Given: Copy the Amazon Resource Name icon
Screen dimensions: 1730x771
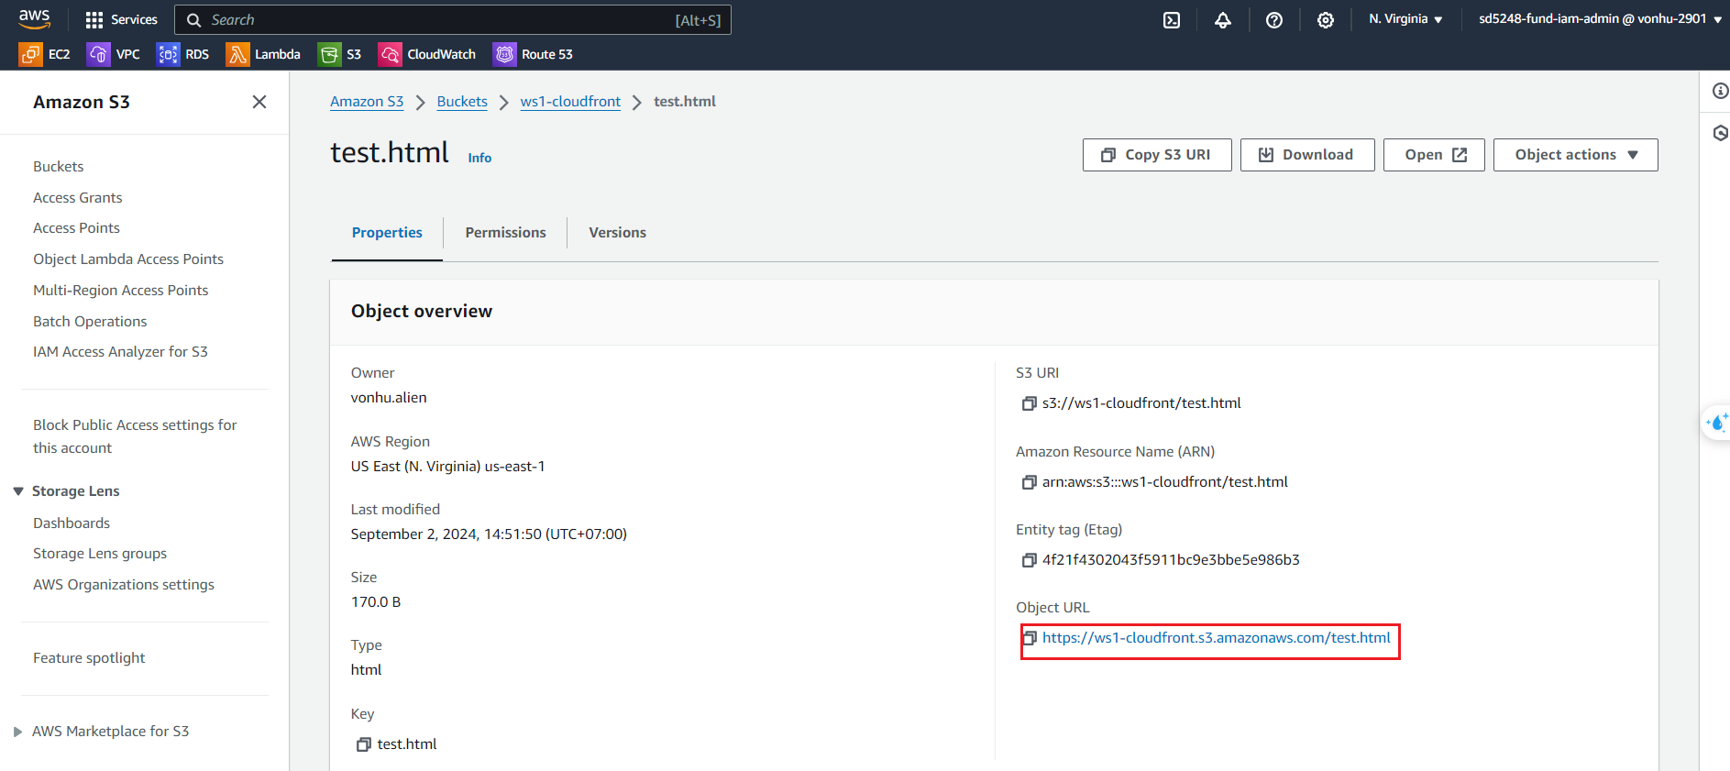Looking at the screenshot, I should click(1029, 482).
